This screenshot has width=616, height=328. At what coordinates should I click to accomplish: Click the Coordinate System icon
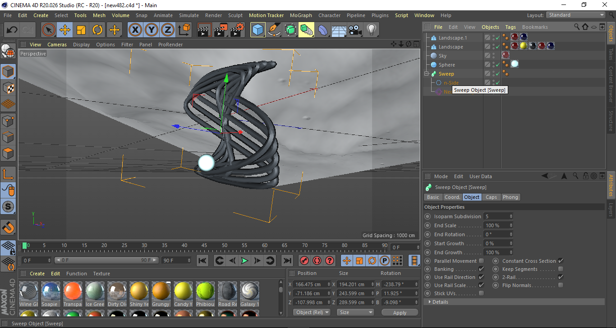pyautogui.click(x=184, y=30)
